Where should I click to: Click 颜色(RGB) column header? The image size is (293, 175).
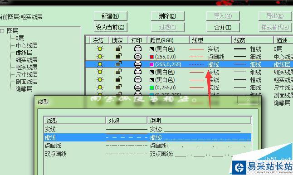168,40
